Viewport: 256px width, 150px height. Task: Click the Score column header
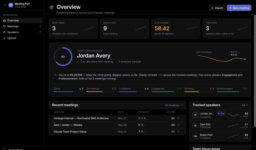(x=171, y=112)
